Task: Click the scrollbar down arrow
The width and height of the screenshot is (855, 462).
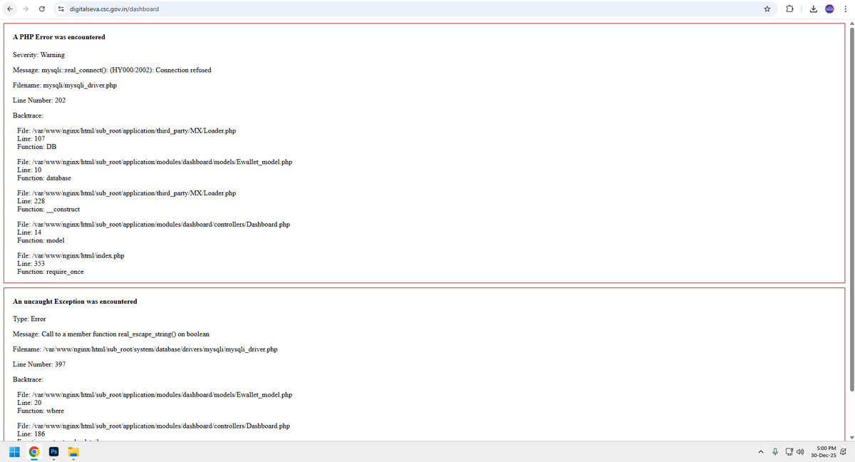Action: 851,437
